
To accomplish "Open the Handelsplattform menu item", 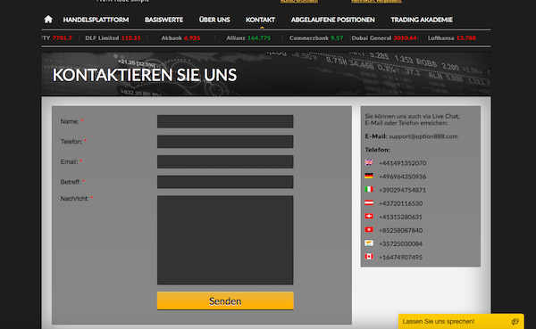I will pos(96,20).
